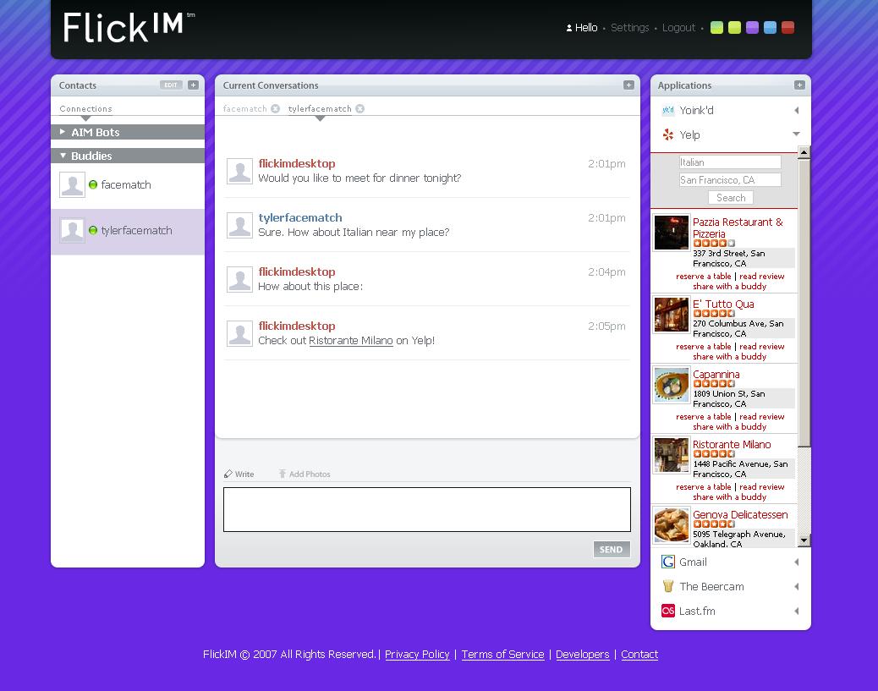Switch to the tylerfacematch conversation tab
This screenshot has width=878, height=691.
320,108
